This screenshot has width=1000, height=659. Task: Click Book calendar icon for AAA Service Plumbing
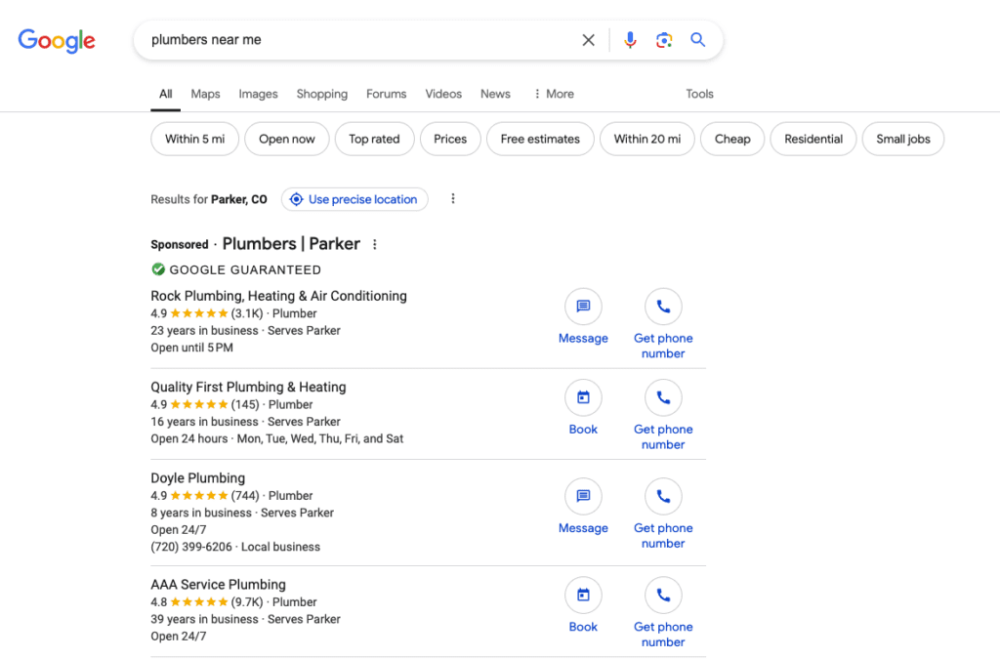[583, 596]
